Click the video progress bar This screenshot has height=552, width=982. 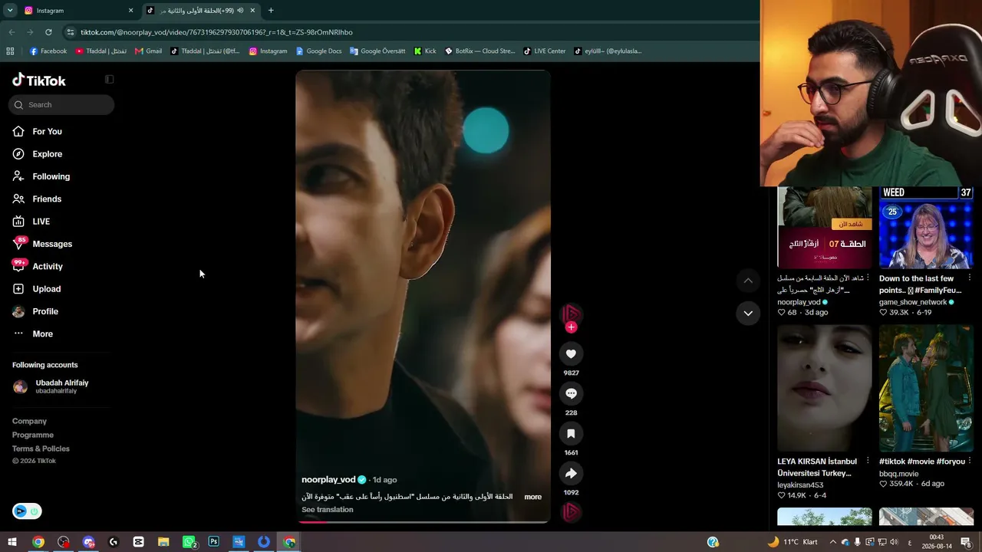[423, 521]
